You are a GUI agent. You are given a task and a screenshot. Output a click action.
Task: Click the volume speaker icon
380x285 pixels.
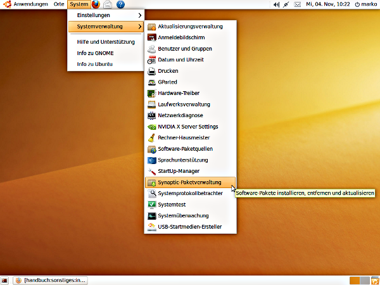tap(276, 4)
